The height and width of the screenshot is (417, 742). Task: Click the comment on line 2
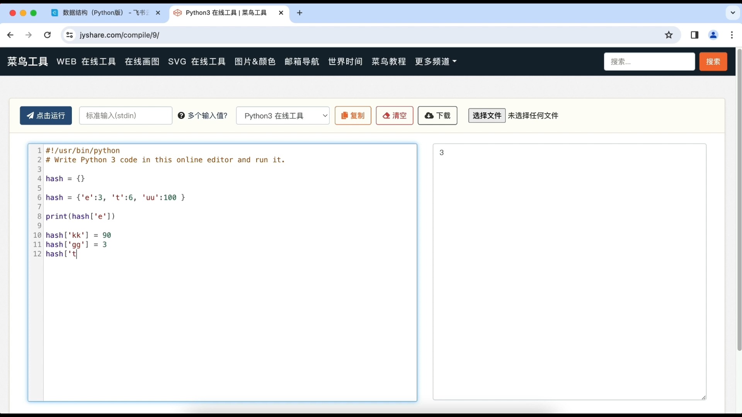pyautogui.click(x=165, y=160)
